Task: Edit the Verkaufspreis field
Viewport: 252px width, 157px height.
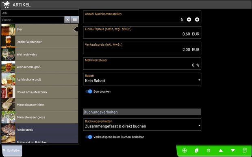Action: 142,48
